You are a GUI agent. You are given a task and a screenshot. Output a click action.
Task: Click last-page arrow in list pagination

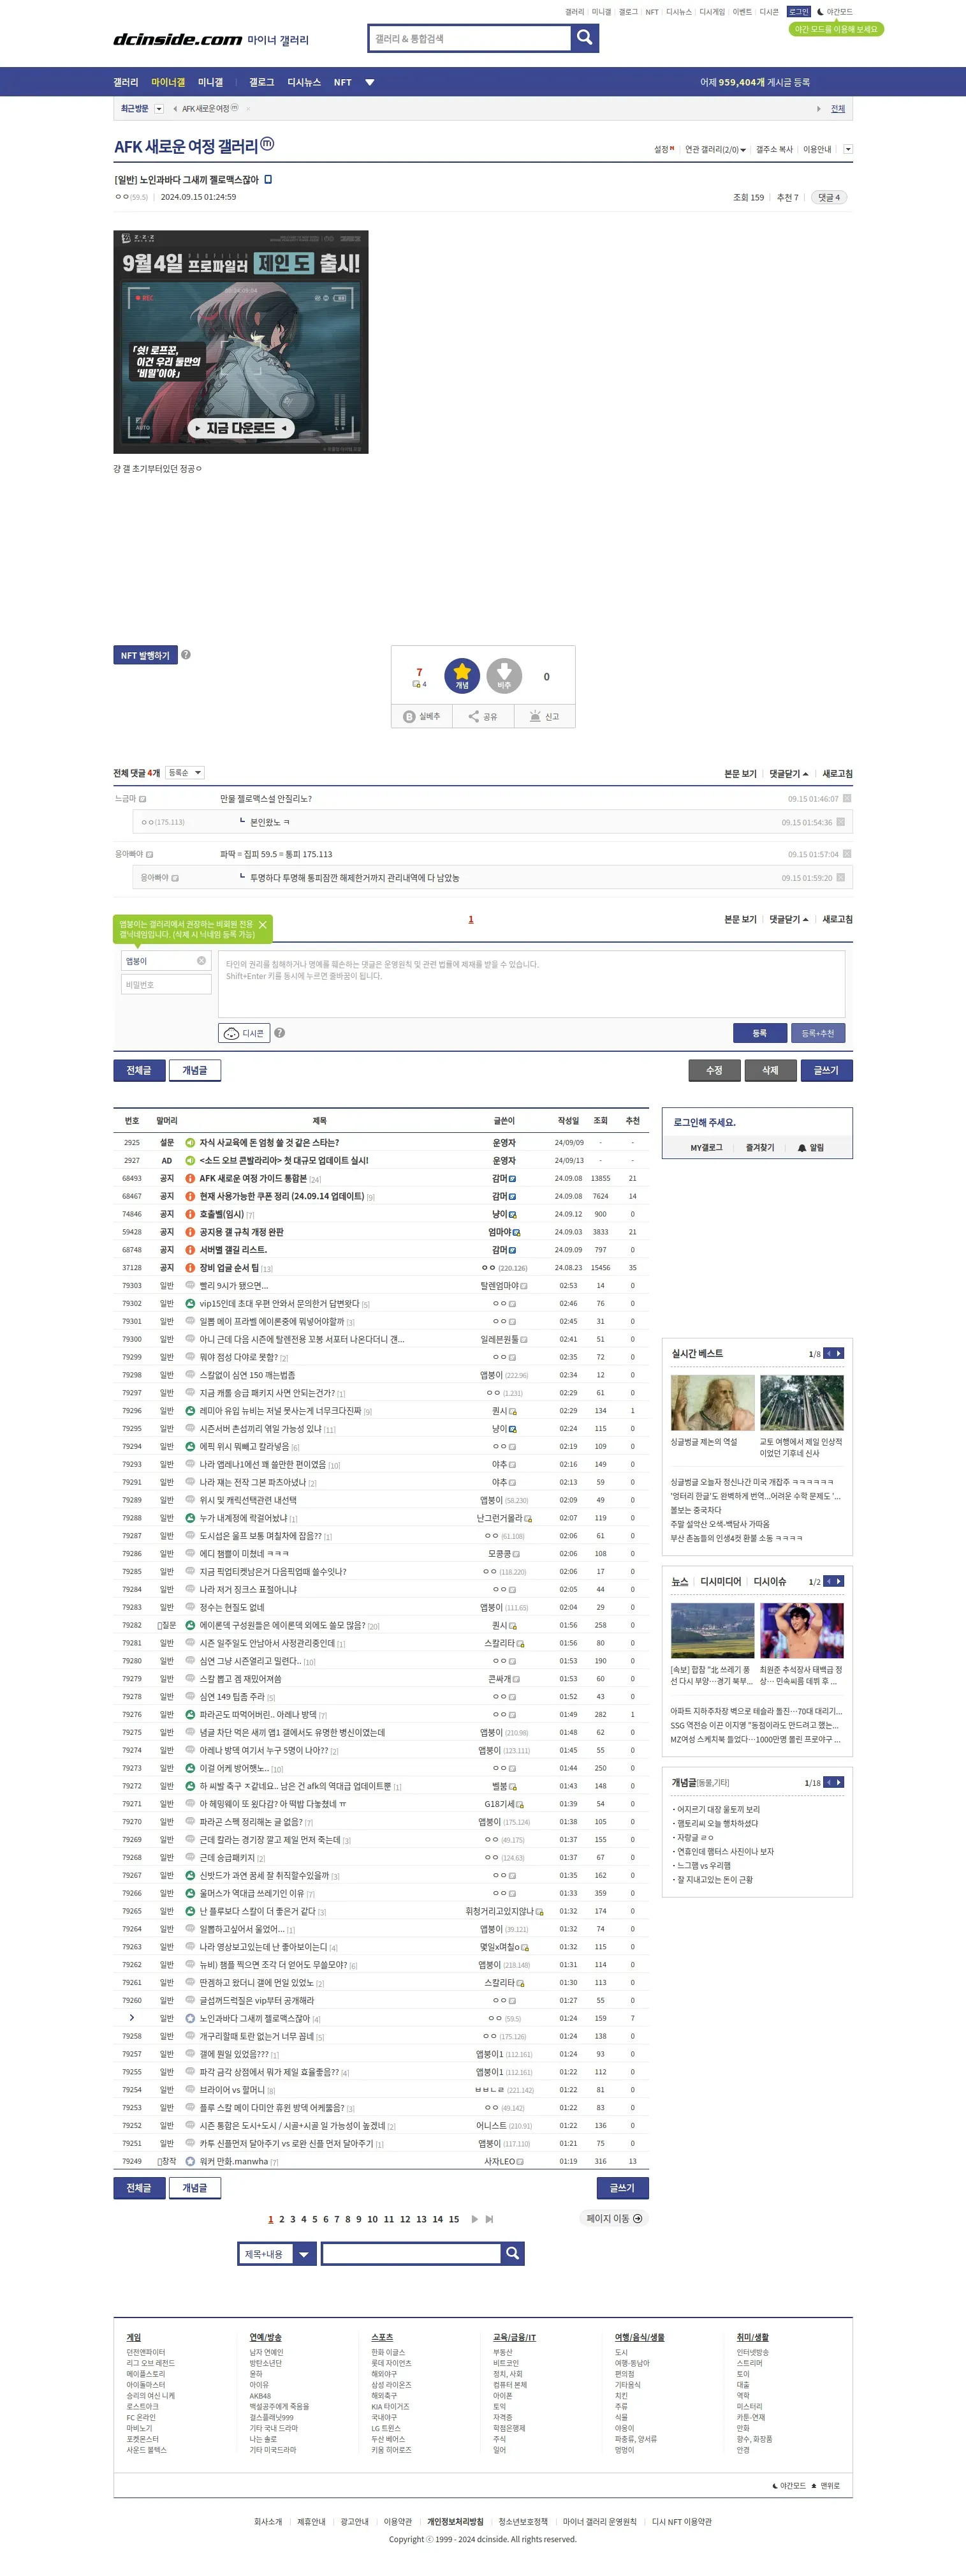[x=490, y=2219]
